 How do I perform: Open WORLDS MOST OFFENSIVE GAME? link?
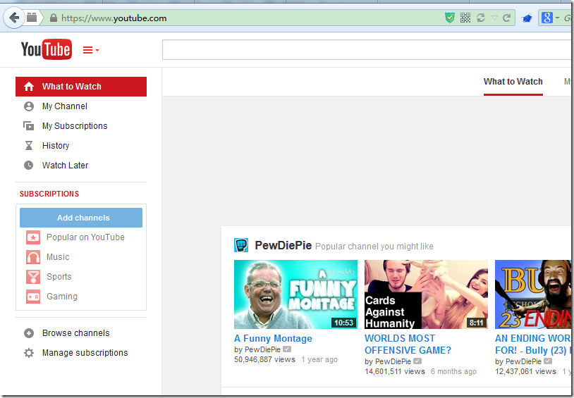tap(408, 344)
